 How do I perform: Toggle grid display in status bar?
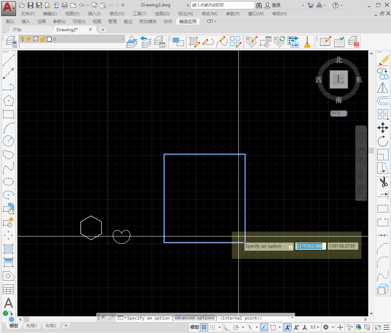point(204,327)
